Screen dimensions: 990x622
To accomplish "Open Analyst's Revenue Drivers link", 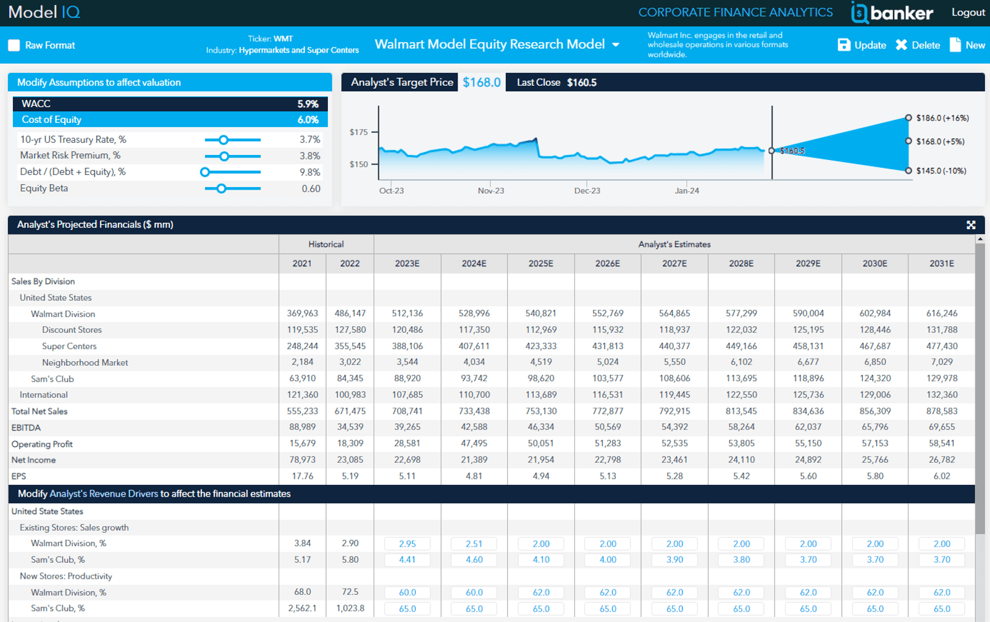I will click(x=104, y=494).
